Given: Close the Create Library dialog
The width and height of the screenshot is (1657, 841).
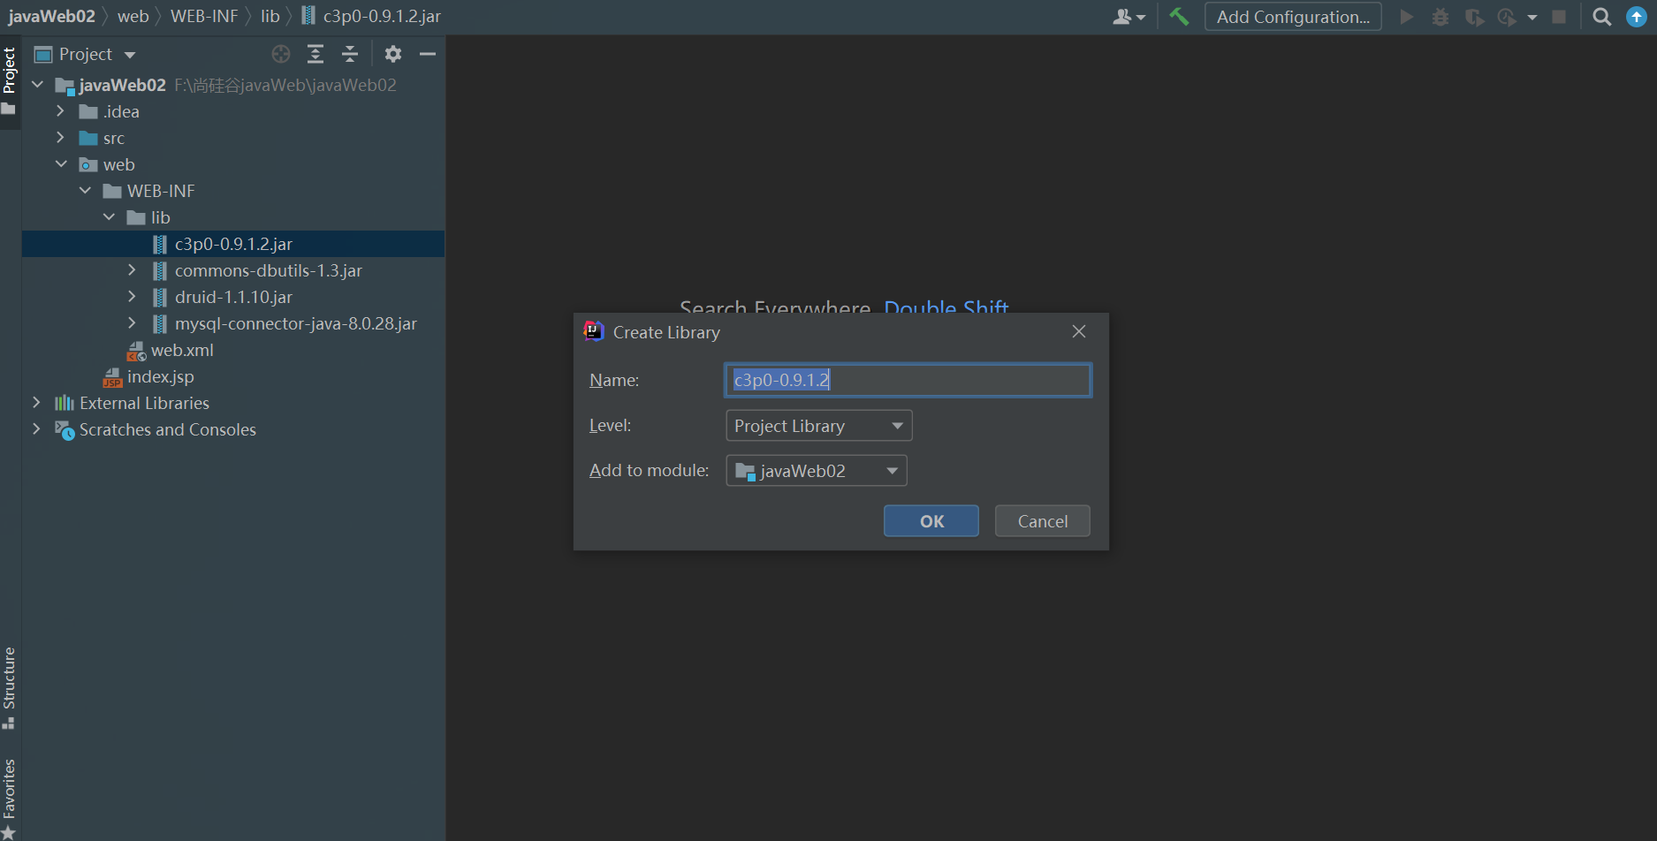Looking at the screenshot, I should click(x=1079, y=331).
